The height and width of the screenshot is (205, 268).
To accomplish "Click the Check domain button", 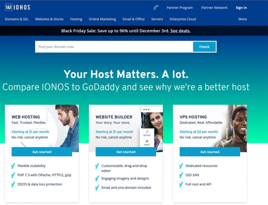I will coord(204,47).
